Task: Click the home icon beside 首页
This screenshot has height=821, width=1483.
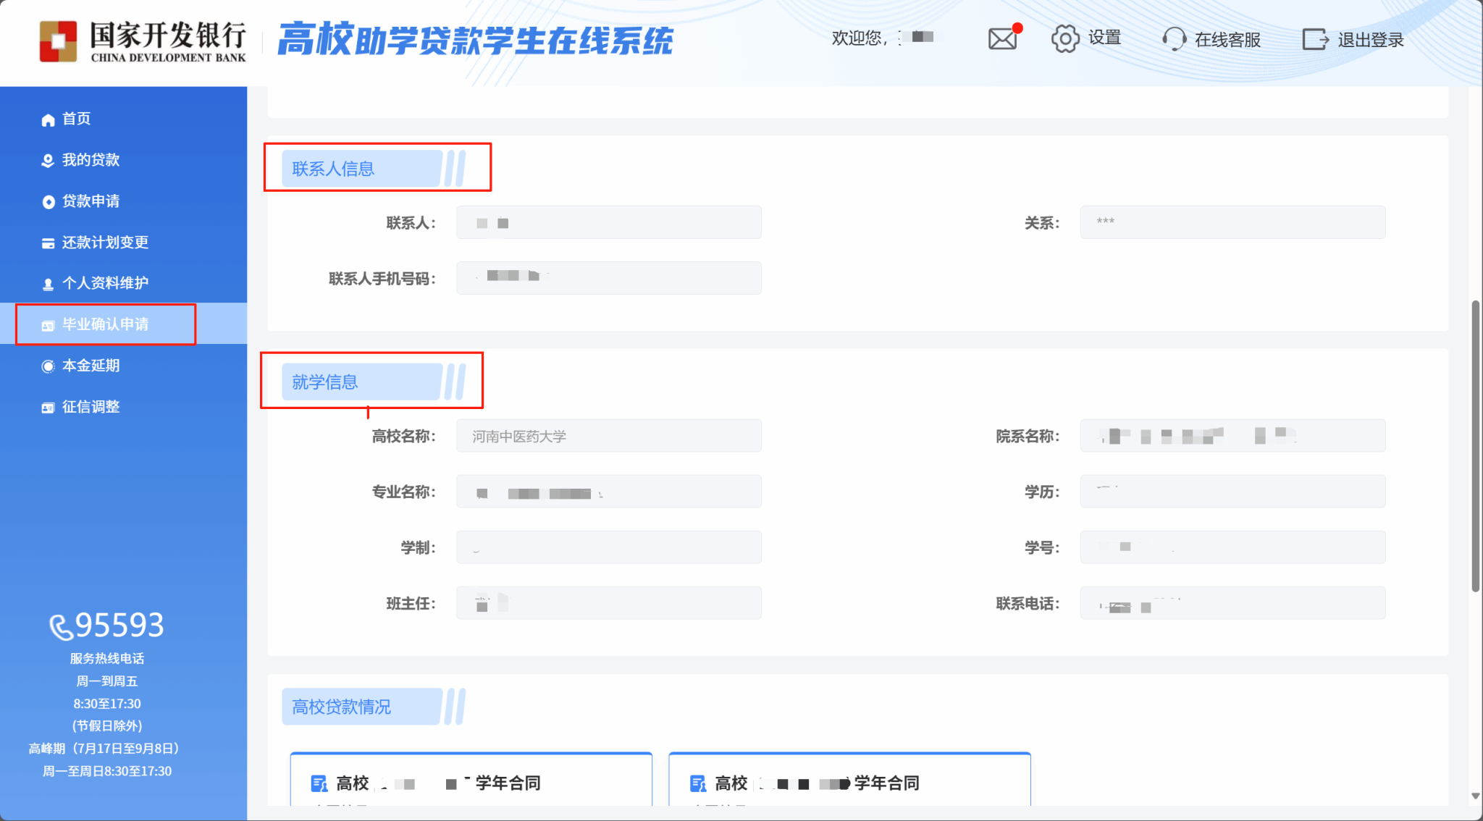Action: [48, 119]
